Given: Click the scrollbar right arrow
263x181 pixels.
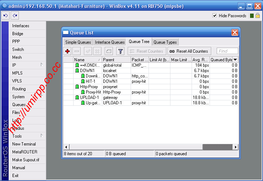Looking at the screenshot, I should [x=235, y=147].
